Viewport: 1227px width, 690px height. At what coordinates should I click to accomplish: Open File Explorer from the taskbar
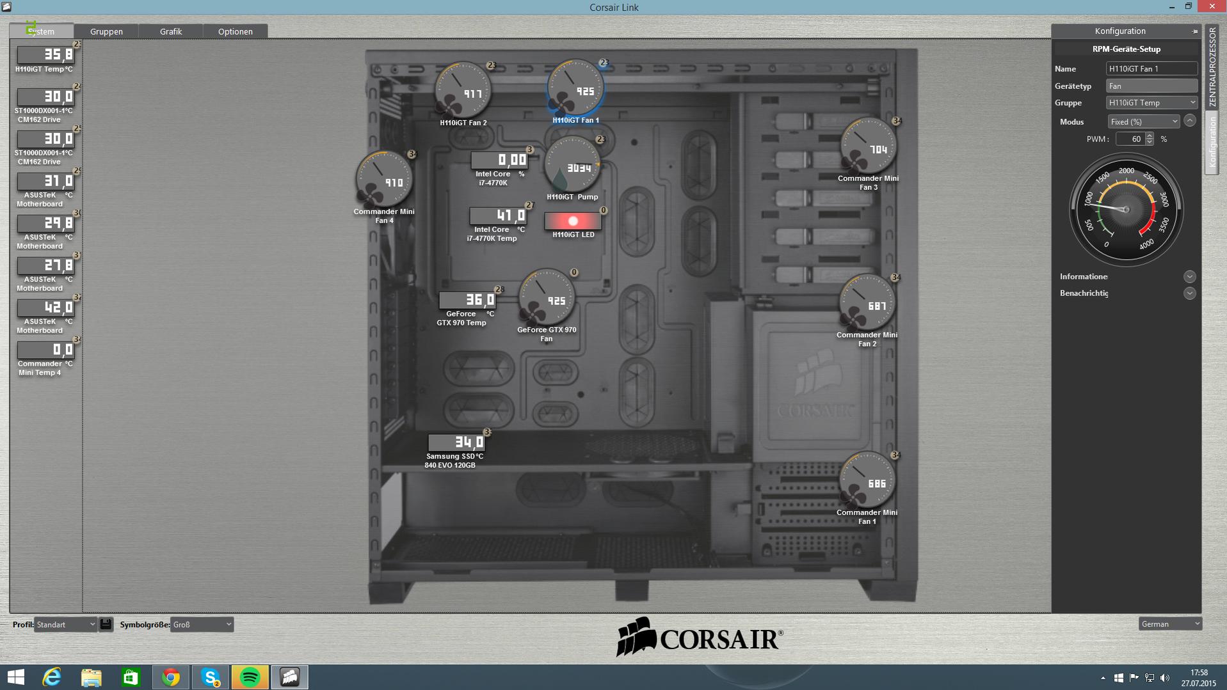click(92, 677)
